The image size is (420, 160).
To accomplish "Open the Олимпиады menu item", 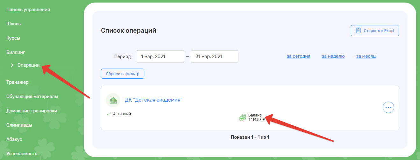I will click(19, 125).
